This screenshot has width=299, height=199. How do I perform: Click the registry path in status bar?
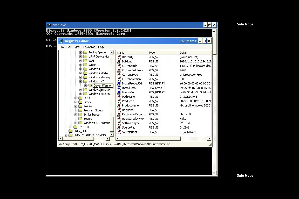(114, 144)
